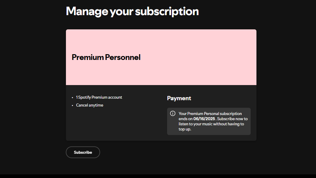Click 'Subscribe now to' text in notice
316x178 pixels.
(x=232, y=119)
